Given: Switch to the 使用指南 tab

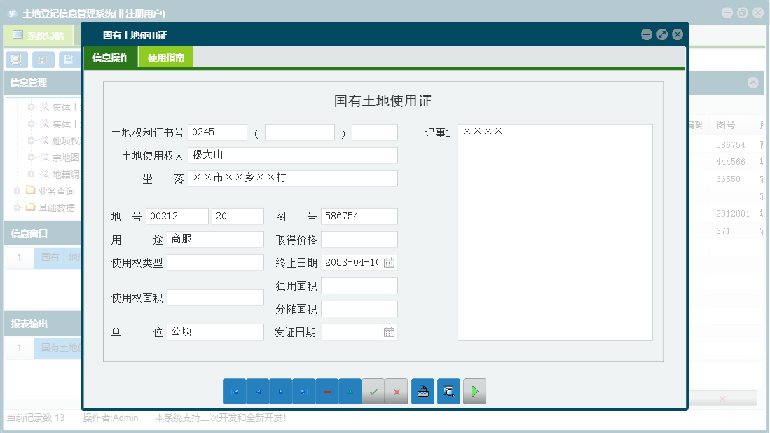Looking at the screenshot, I should 166,57.
